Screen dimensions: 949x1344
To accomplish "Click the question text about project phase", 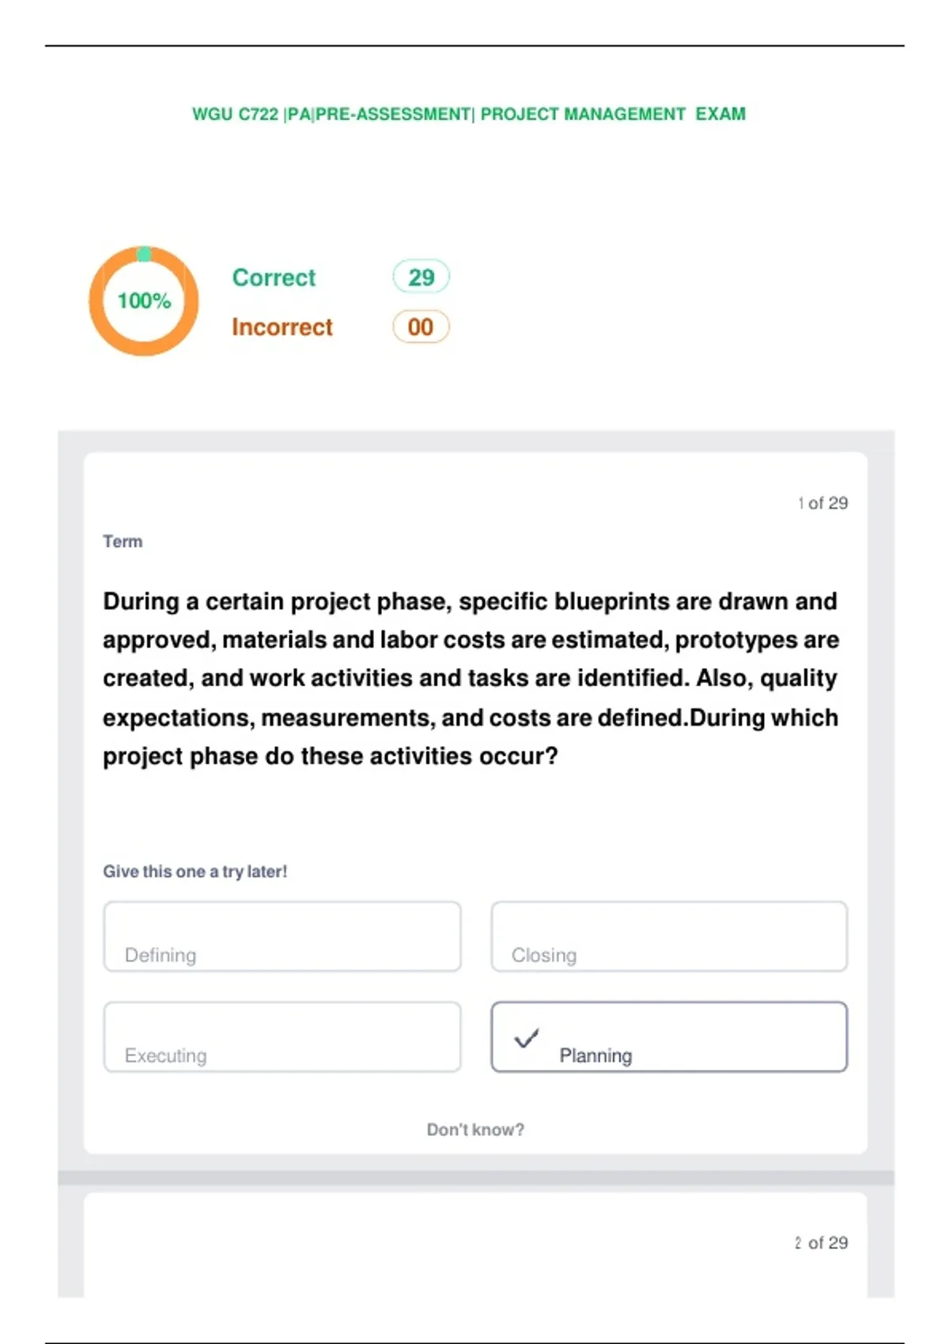I will pos(471,678).
